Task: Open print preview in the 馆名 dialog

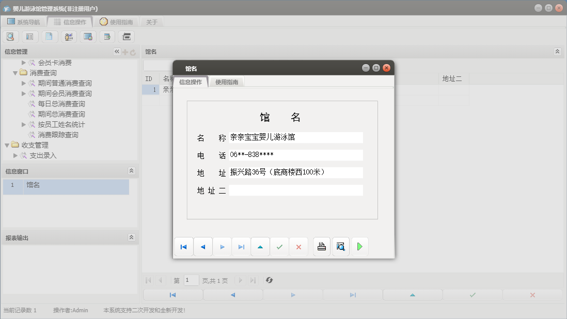Action: tap(341, 247)
